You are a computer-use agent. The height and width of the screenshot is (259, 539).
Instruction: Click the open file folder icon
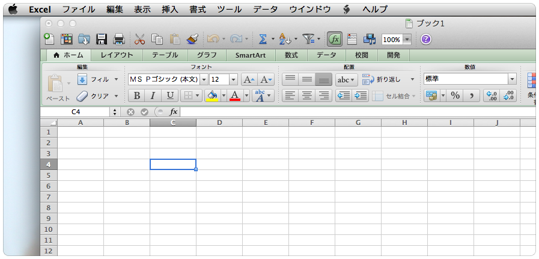coord(84,39)
